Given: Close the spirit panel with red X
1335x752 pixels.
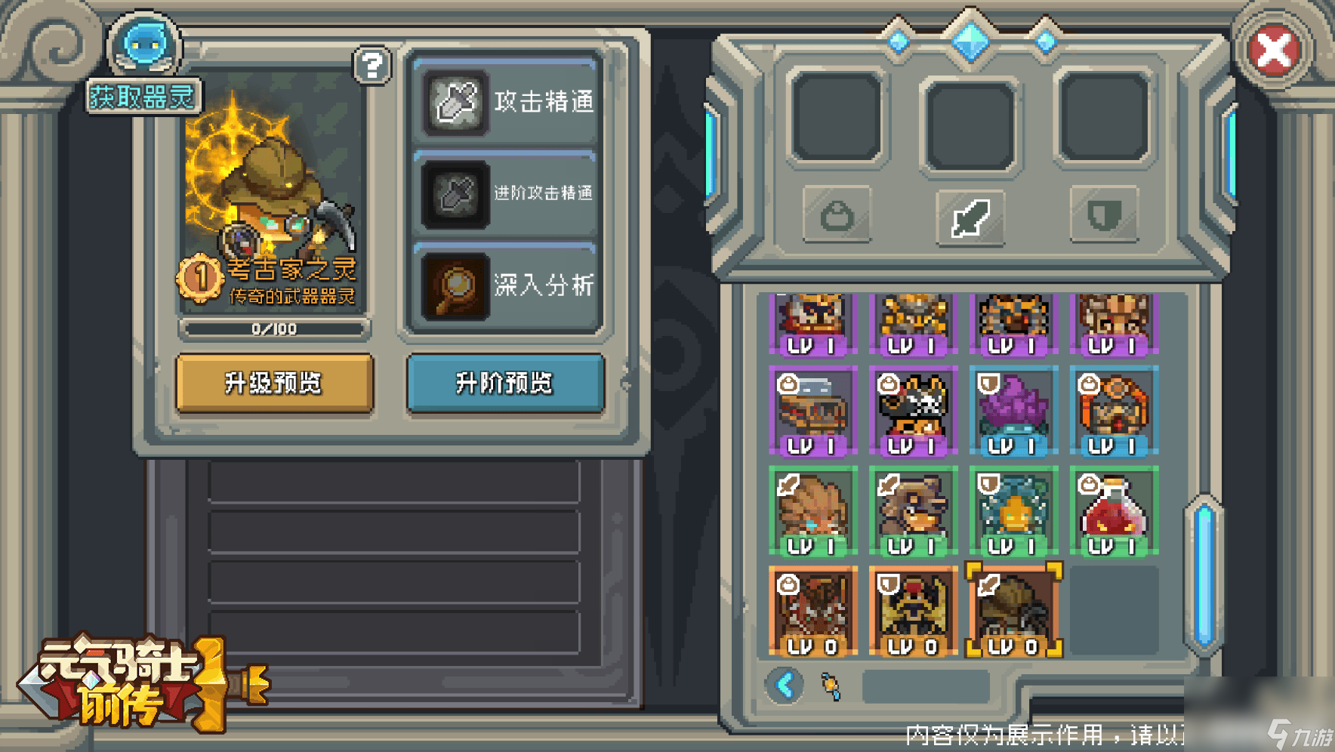Looking at the screenshot, I should point(1274,51).
